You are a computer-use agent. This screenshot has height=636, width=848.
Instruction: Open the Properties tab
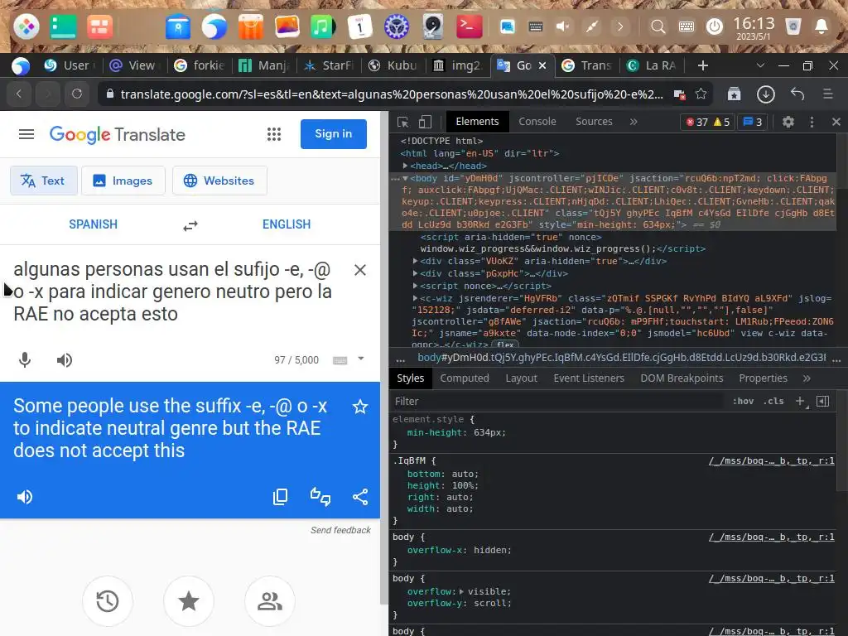[763, 378]
